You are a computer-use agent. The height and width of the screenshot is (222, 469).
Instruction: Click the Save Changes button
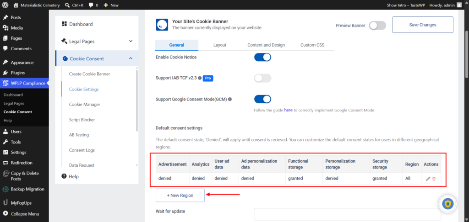(423, 25)
